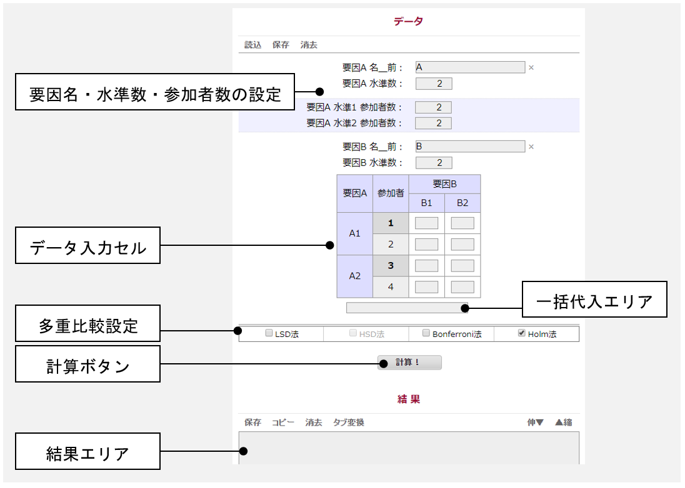Click the × icon next to 要因A name field
Screen dimensions: 685x488
(x=531, y=67)
